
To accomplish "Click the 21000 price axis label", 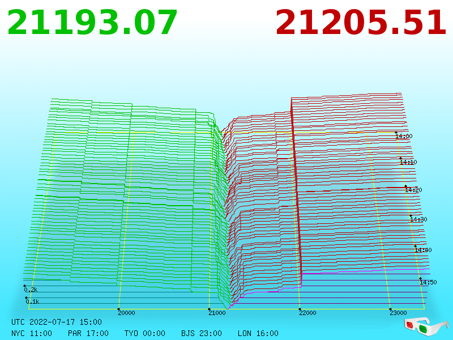I will tap(217, 313).
